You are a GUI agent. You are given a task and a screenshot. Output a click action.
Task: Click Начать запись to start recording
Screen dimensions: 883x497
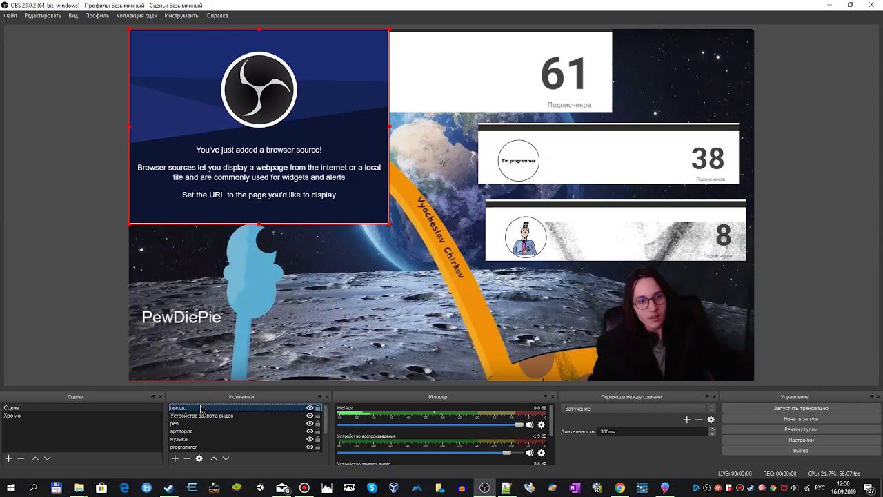tap(801, 419)
